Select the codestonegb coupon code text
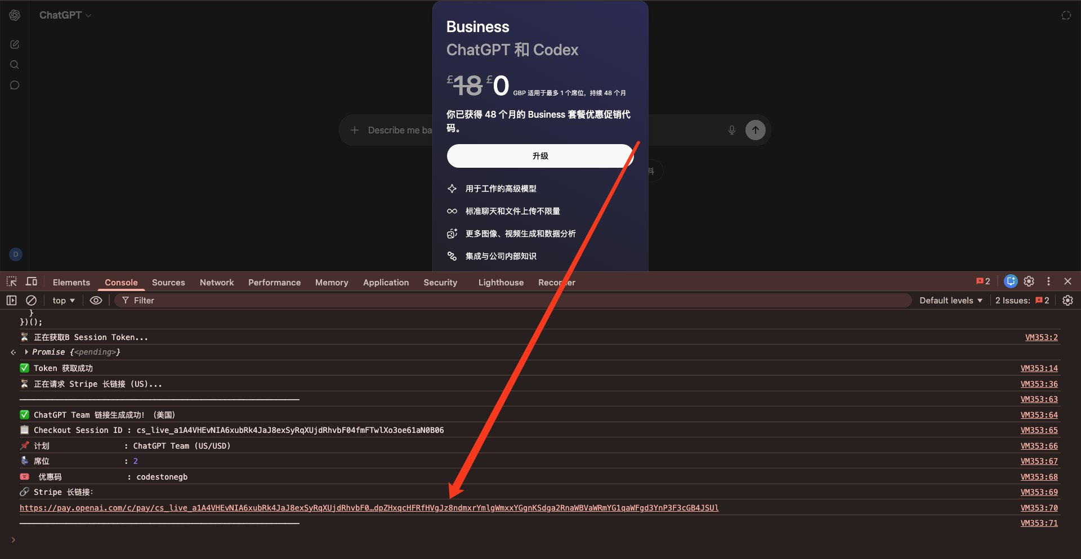Image resolution: width=1081 pixels, height=559 pixels. click(x=162, y=477)
